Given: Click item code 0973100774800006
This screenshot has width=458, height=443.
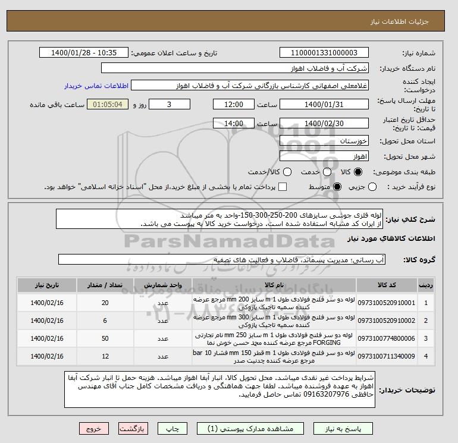Looking at the screenshot, I should 387,338.
